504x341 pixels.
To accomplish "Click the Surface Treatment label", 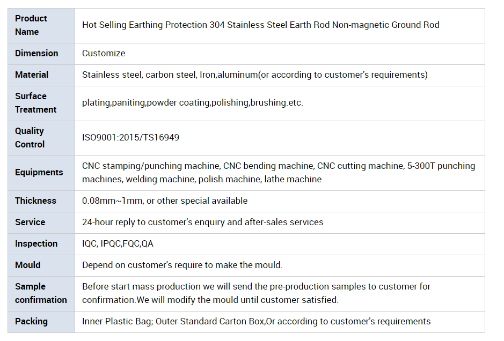I will point(35,103).
